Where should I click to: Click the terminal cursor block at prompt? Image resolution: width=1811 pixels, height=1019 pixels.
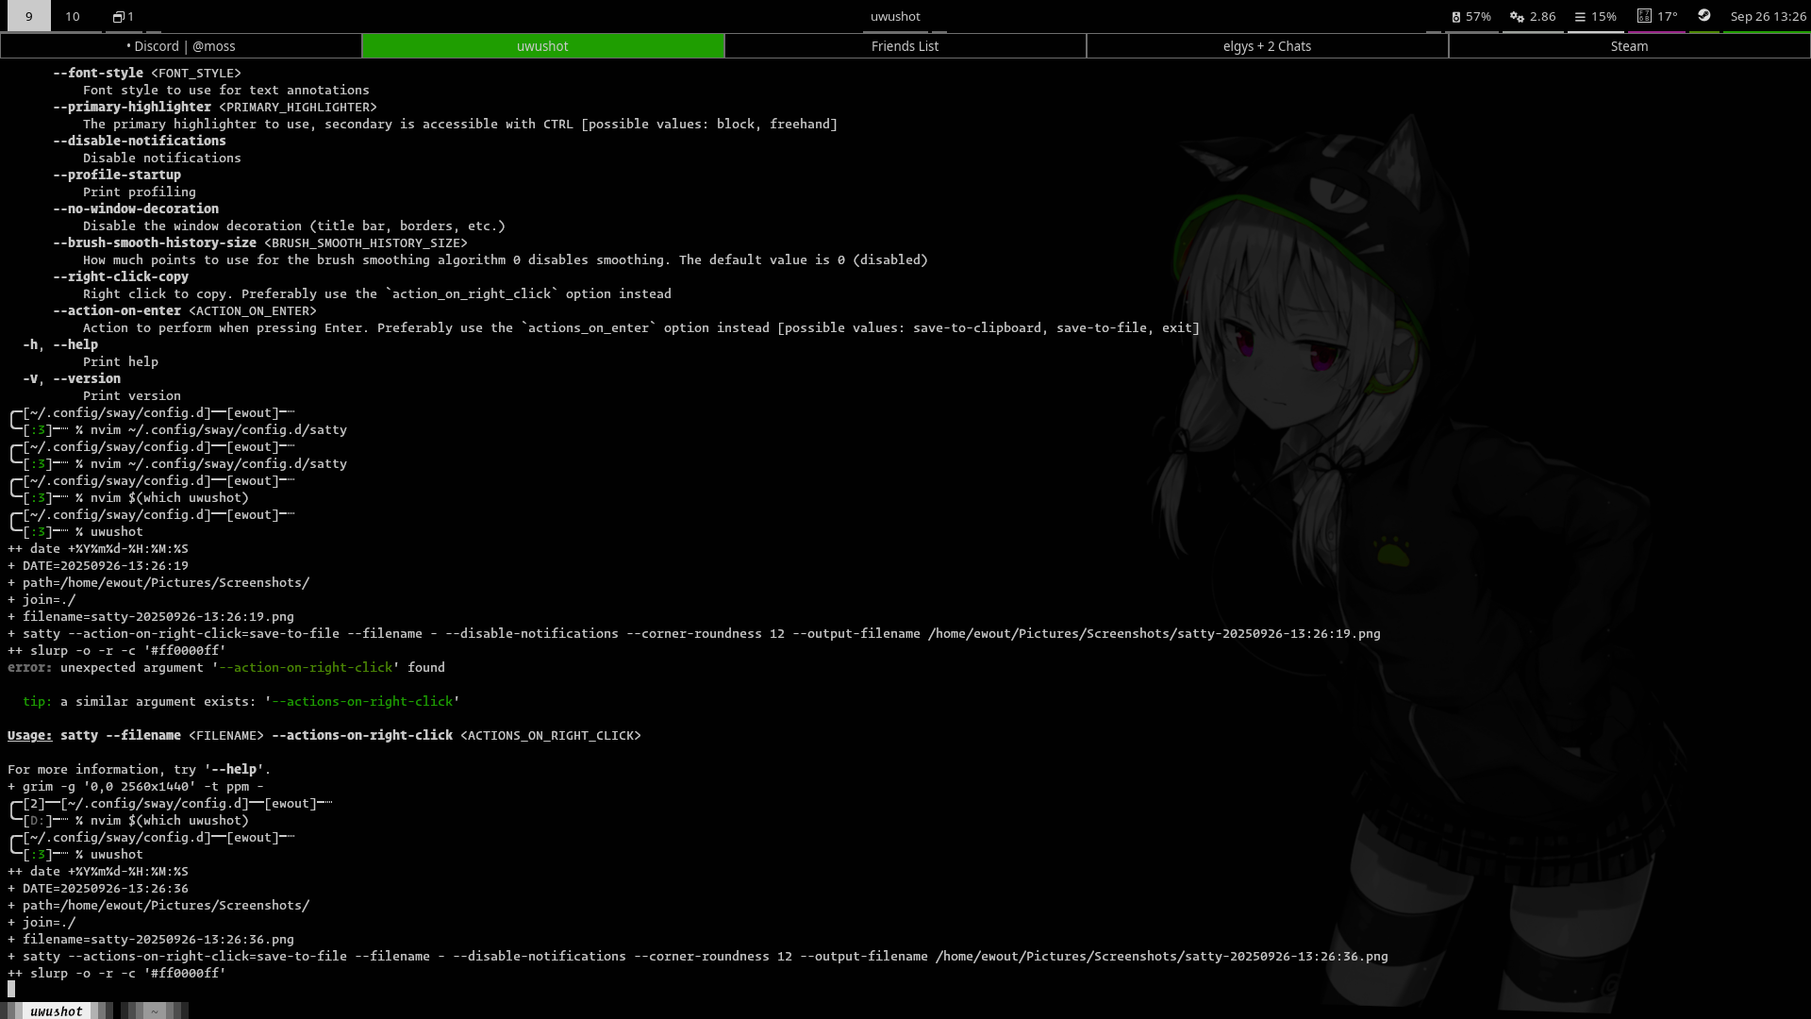(11, 989)
